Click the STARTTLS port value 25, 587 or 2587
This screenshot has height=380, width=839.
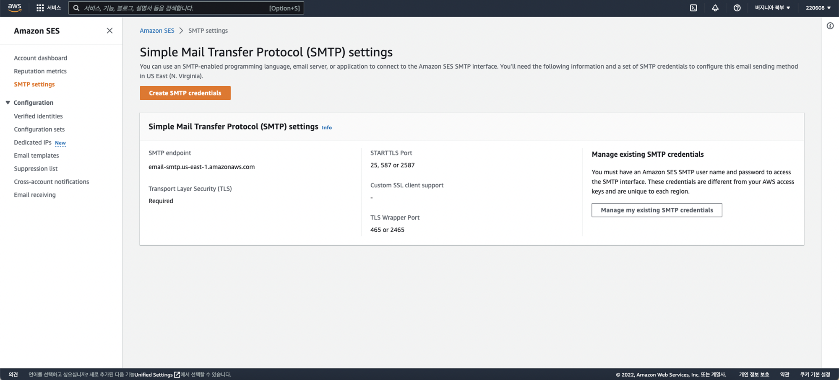392,165
